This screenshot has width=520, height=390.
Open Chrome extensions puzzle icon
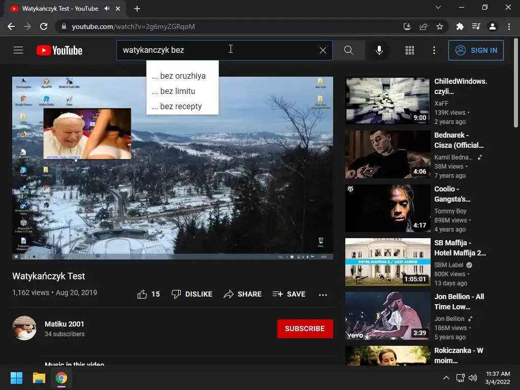pyautogui.click(x=460, y=26)
